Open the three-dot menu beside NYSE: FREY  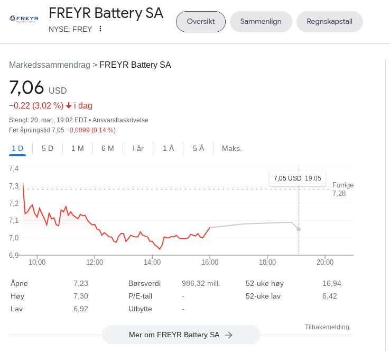point(100,29)
